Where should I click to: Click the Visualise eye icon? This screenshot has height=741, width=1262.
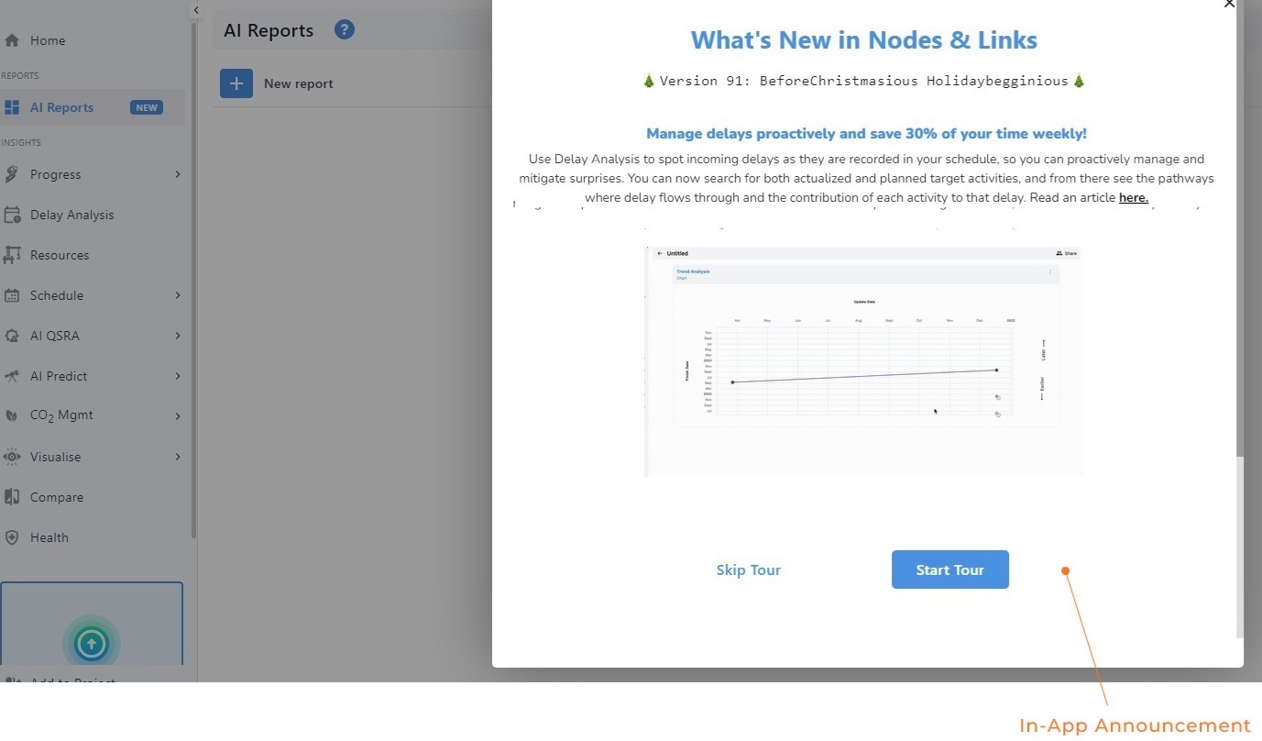pyautogui.click(x=13, y=457)
